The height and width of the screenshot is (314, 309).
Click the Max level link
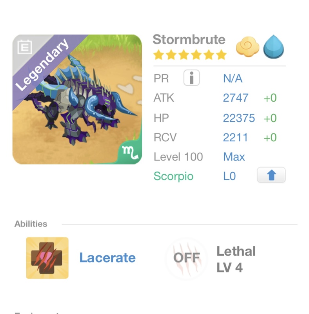(x=235, y=156)
